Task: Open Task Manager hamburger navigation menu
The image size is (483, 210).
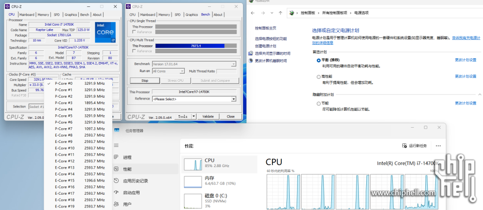Action: tap(116, 145)
